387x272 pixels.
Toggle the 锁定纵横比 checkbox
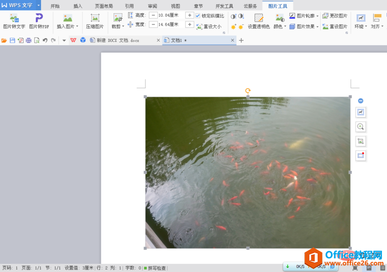pos(198,16)
